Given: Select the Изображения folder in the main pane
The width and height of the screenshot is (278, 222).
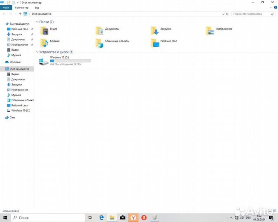Looking at the screenshot, I should point(210,31).
